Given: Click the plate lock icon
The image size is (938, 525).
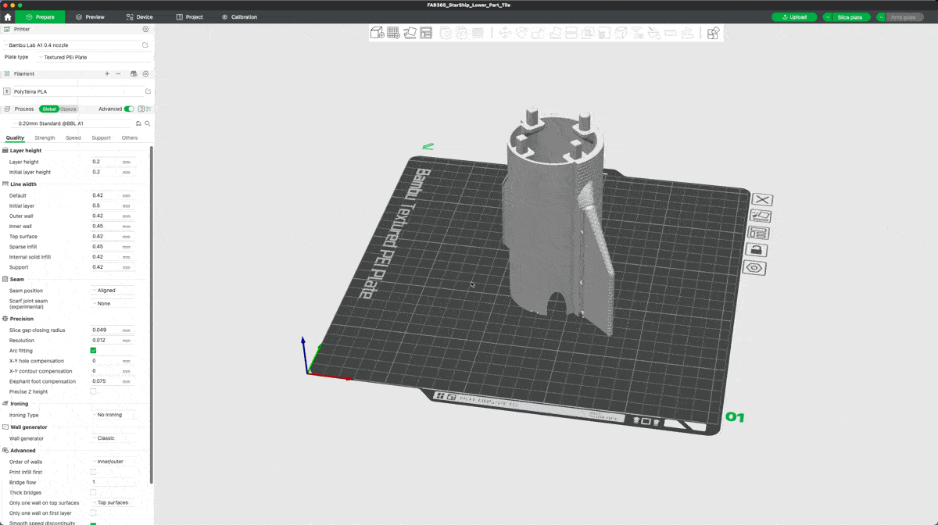Looking at the screenshot, I should [756, 250].
